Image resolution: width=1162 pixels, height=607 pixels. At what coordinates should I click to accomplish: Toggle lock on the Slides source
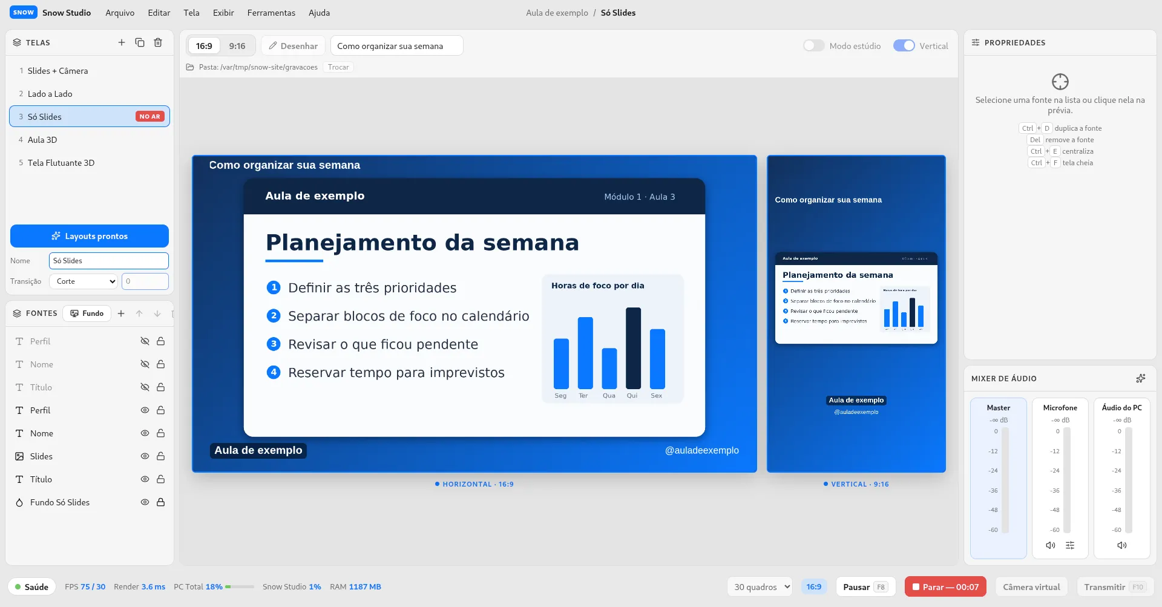(161, 456)
